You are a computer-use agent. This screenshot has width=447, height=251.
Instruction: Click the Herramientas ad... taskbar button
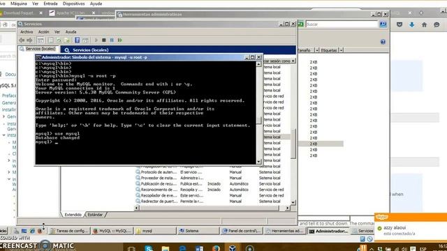[285, 231]
